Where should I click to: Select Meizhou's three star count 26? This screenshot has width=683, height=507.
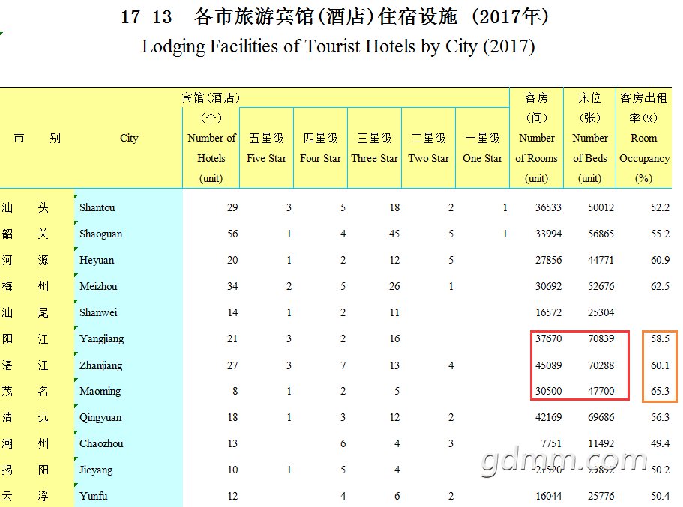394,286
